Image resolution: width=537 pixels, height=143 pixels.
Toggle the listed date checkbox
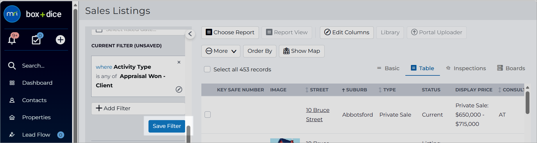coord(99,30)
